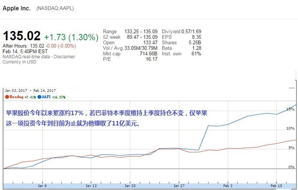This screenshot has height=190, width=298.
Task: Click the Feb 10 timeline label
Action: tap(276, 186)
